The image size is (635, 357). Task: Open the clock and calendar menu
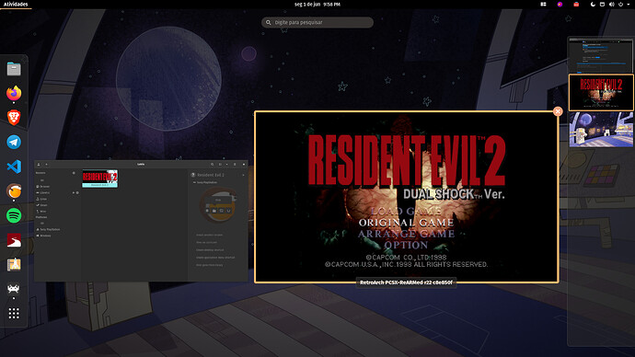pyautogui.click(x=317, y=4)
